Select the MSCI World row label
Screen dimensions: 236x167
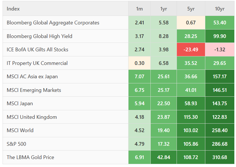pos(20,130)
